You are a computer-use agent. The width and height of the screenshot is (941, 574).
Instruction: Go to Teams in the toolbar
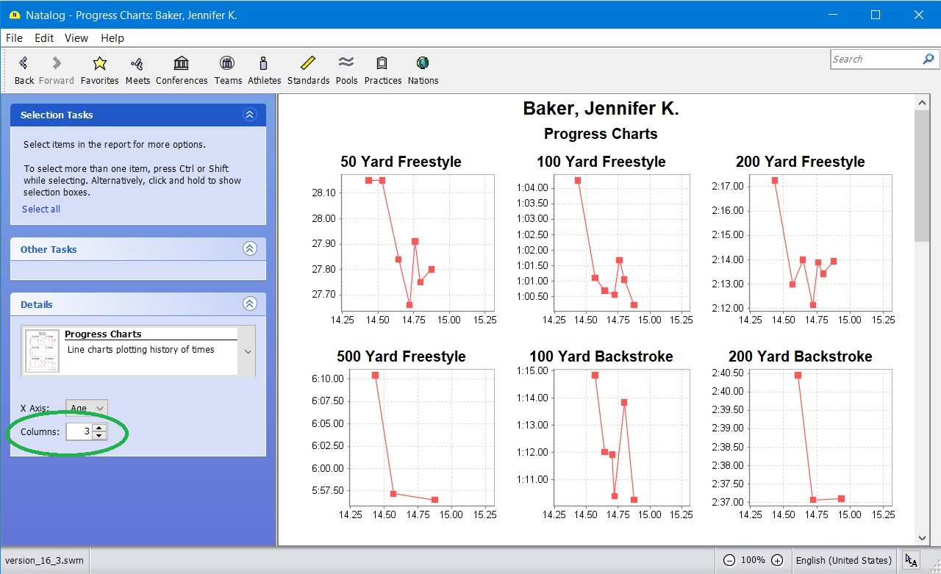(228, 64)
